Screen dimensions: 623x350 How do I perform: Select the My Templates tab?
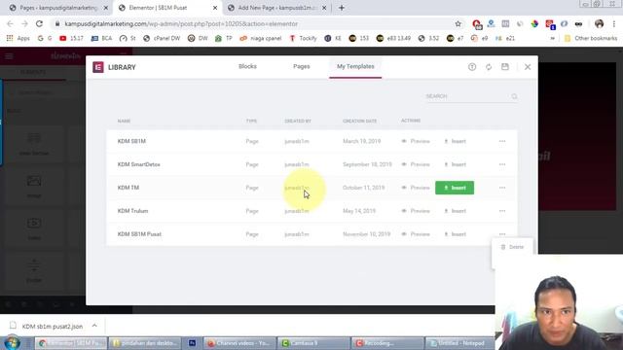coord(355,66)
